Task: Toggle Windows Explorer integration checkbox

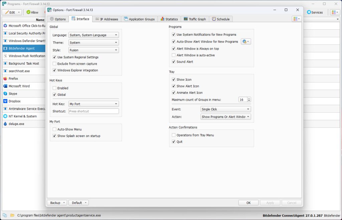Action: click(x=54, y=70)
